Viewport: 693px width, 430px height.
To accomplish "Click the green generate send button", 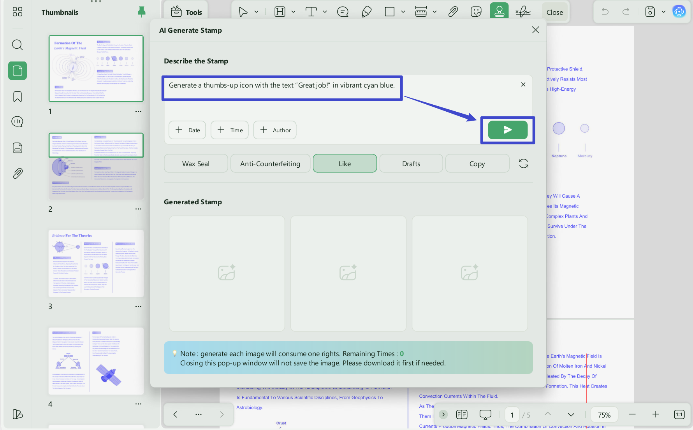I will click(508, 130).
